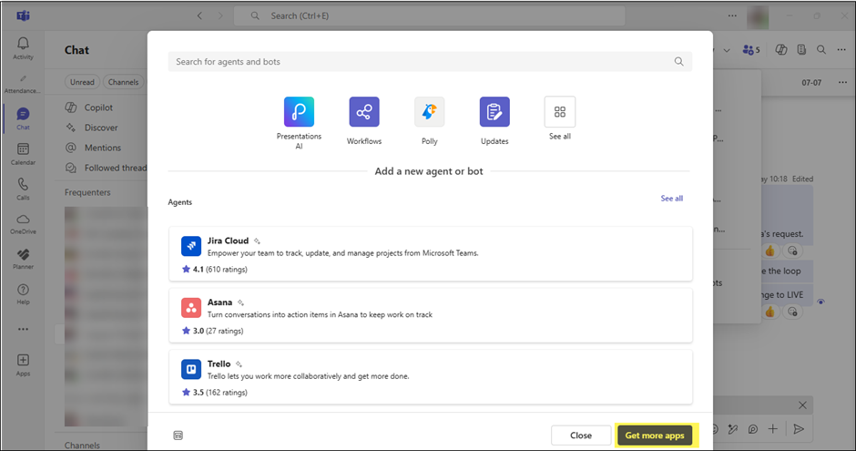Click thumbs-up reaction under a's request message
Image resolution: width=856 pixels, height=451 pixels.
coord(769,251)
